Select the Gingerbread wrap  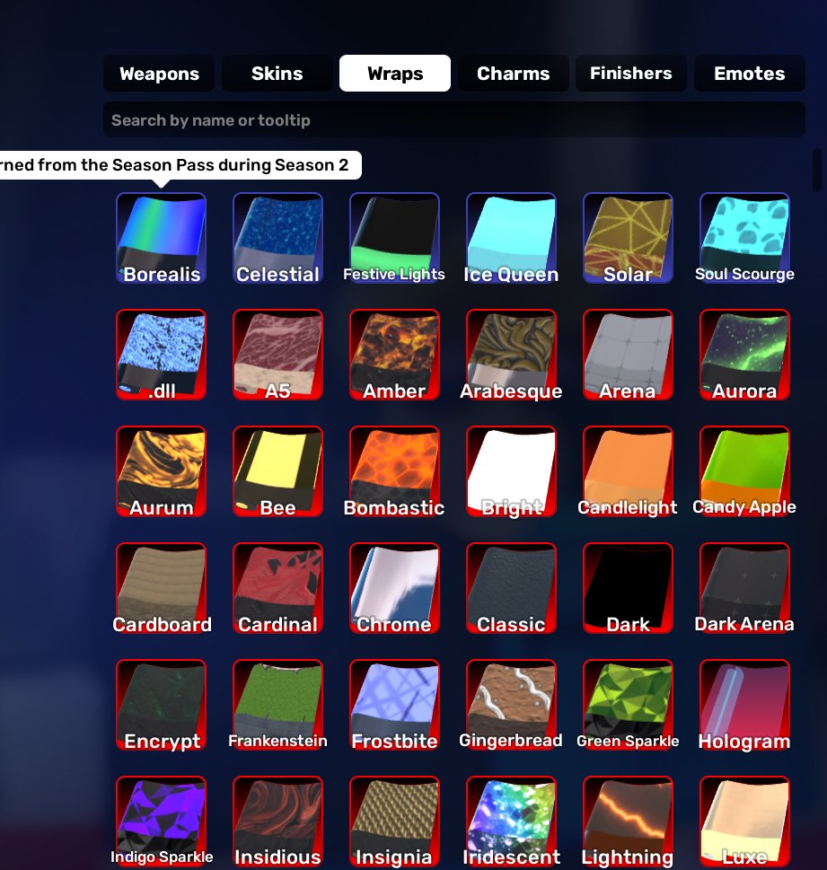(x=511, y=704)
